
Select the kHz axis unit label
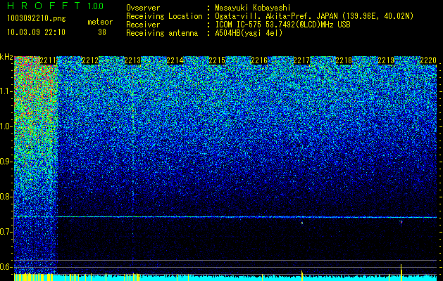tap(6, 57)
